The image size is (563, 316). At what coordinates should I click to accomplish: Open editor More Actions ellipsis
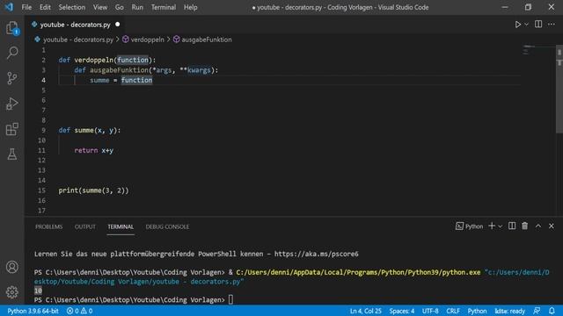(x=552, y=24)
